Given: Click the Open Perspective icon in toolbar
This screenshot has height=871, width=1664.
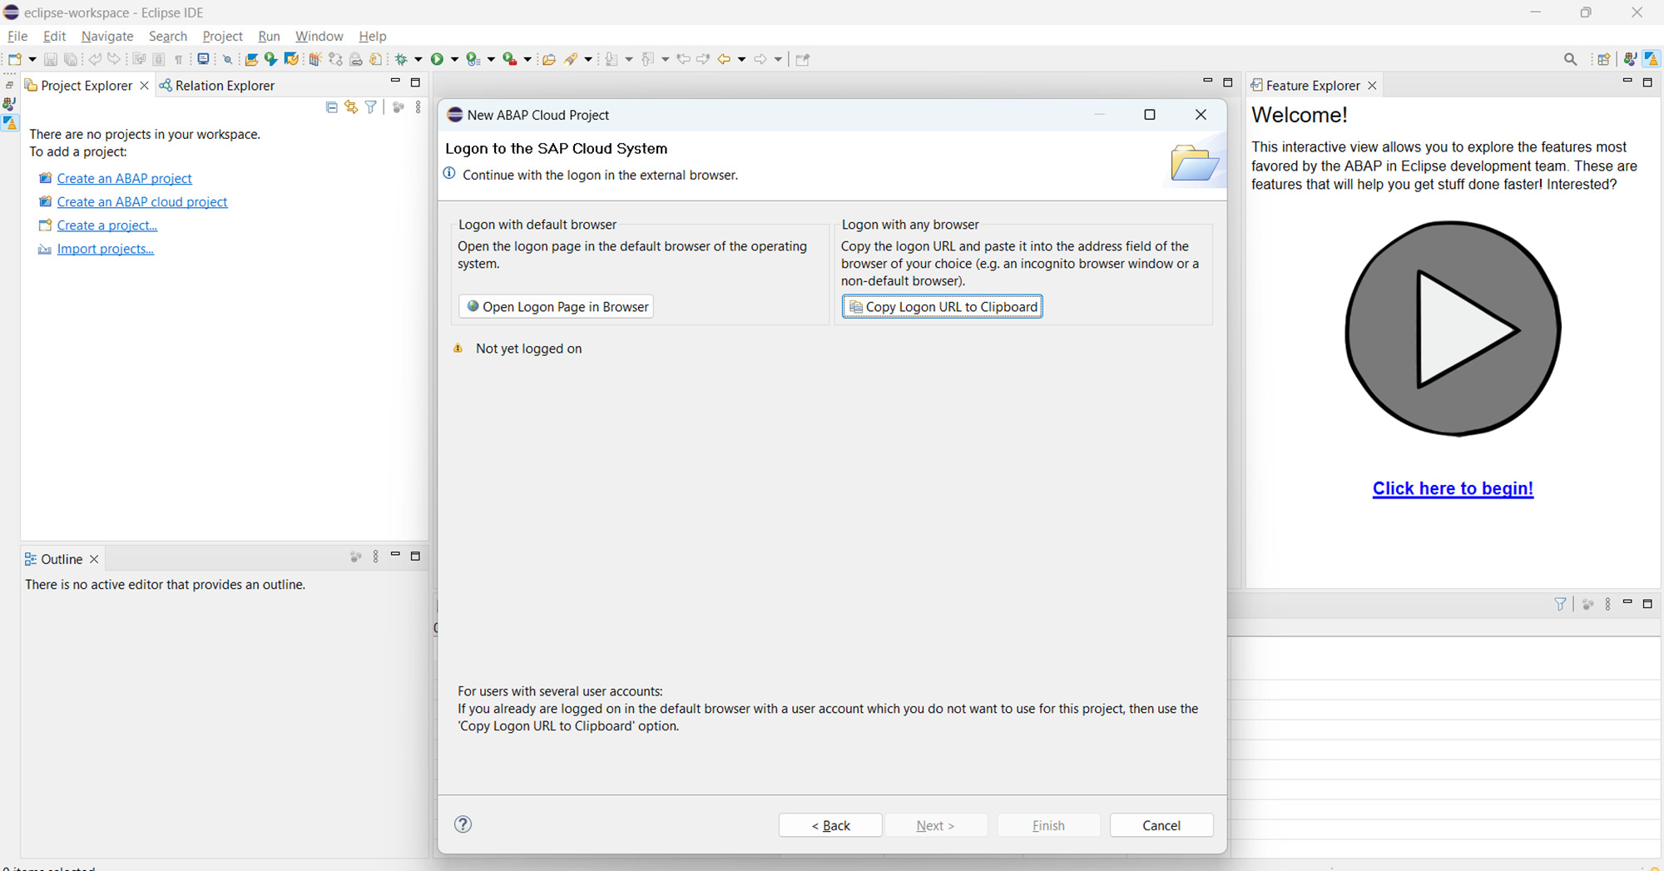Looking at the screenshot, I should coord(1603,59).
